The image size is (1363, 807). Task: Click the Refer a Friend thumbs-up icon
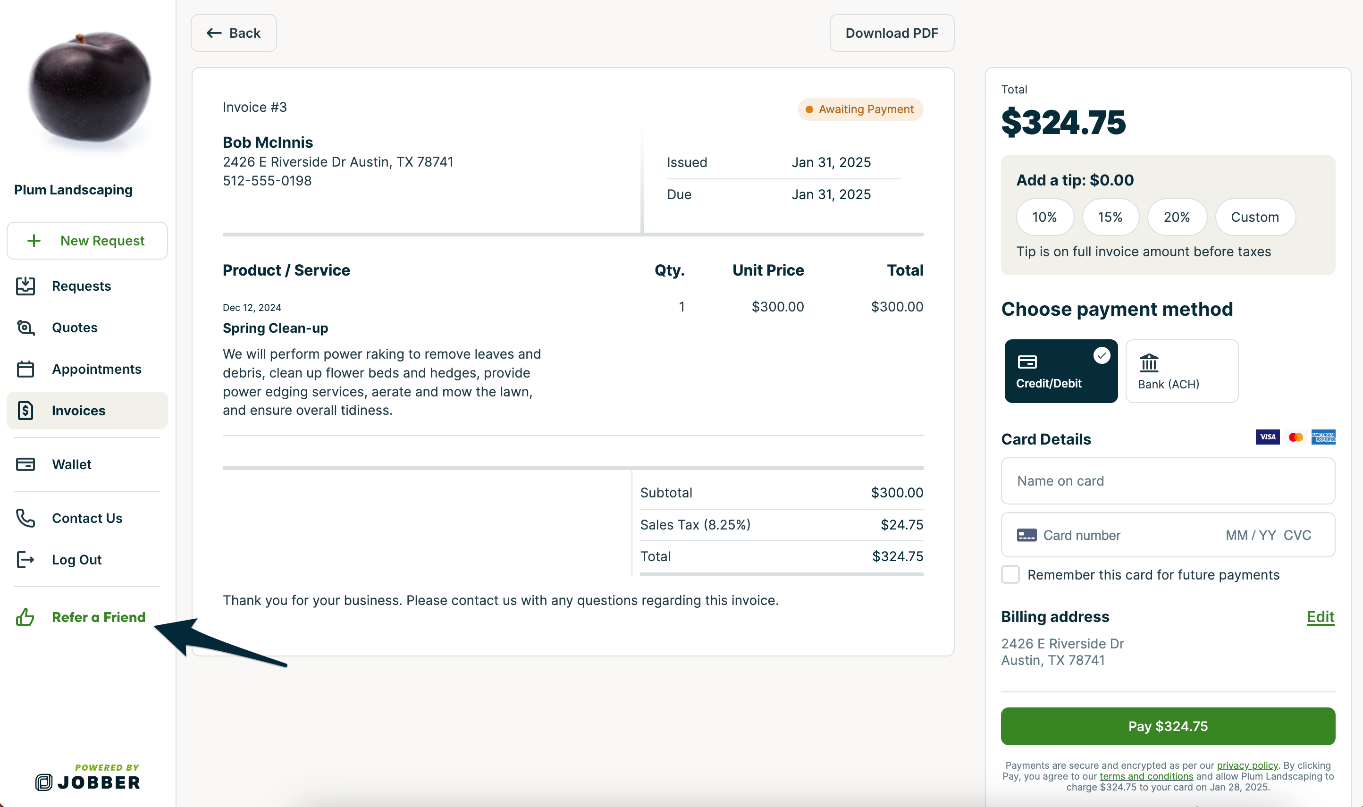(x=25, y=617)
